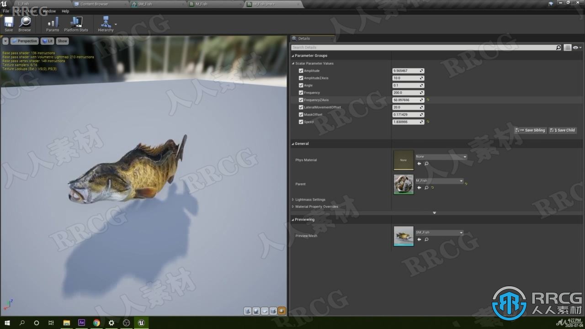Uncheck the AmplitudeZAxis parameter checkbox
This screenshot has width=585, height=329.
click(301, 78)
